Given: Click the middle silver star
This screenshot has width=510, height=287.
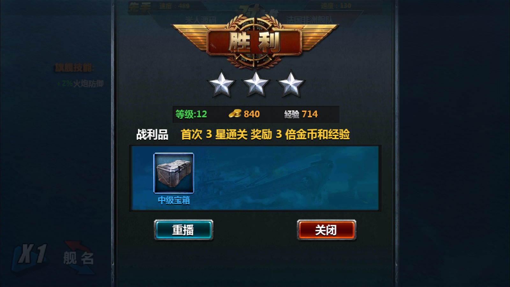Looking at the screenshot, I should (256, 84).
